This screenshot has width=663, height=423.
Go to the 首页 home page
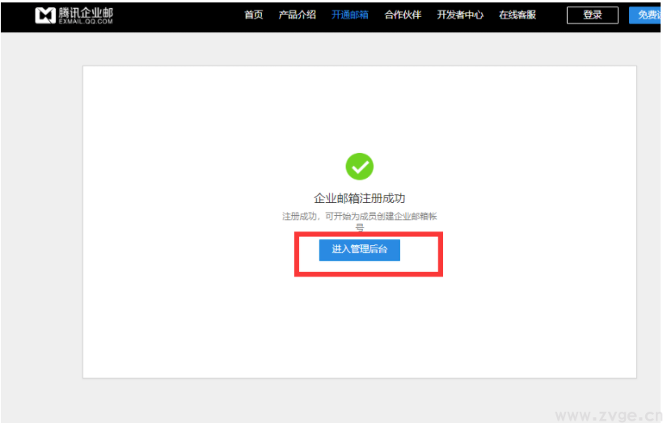[x=254, y=15]
